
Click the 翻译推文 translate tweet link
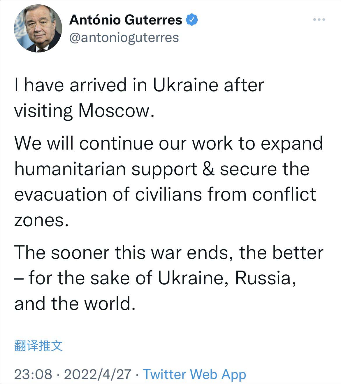click(x=38, y=346)
